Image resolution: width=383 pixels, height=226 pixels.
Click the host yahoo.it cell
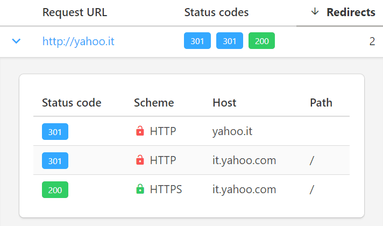tap(232, 131)
